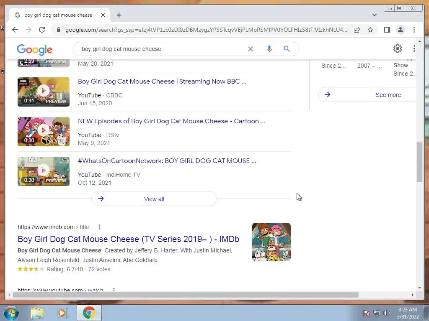Reload the current page

[x=42, y=30]
